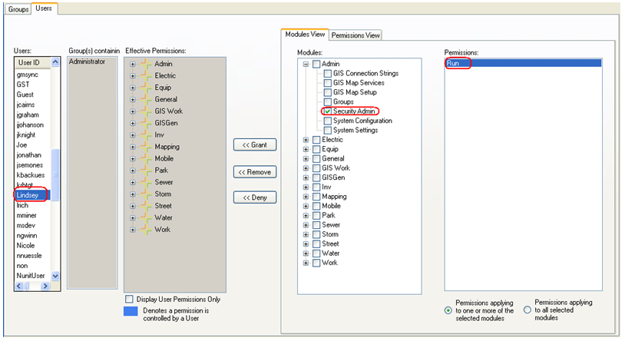The height and width of the screenshot is (338, 625).
Task: Select Permissions applying to all selected modules
Action: click(527, 310)
